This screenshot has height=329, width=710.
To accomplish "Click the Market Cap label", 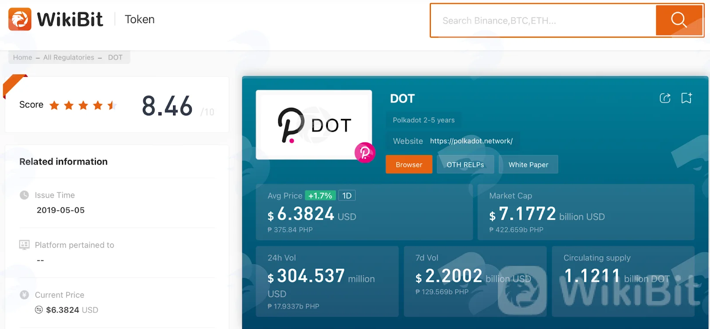I will pyautogui.click(x=511, y=196).
